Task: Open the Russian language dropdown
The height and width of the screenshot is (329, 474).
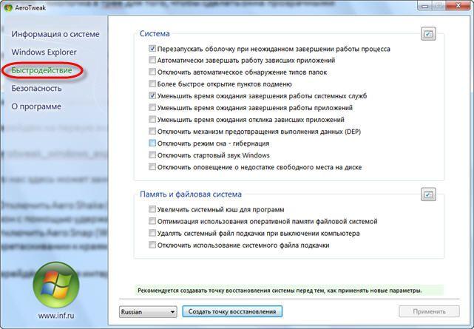Action: 148,312
